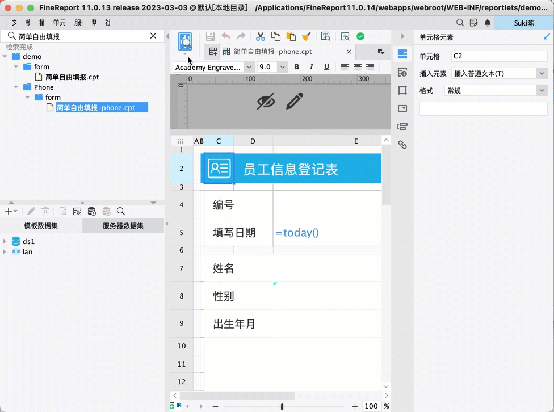Open the cell attributes sidebar icon
Viewport: 554px width, 412px height.
point(402,72)
